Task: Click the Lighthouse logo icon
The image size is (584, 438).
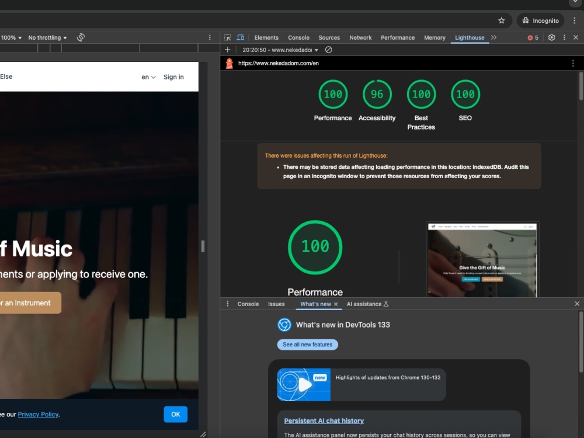Action: click(x=230, y=63)
